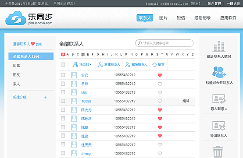Screen dimensions: 243x158
Task: Favorite 杜天天 via empty heart
Action: coord(160,145)
